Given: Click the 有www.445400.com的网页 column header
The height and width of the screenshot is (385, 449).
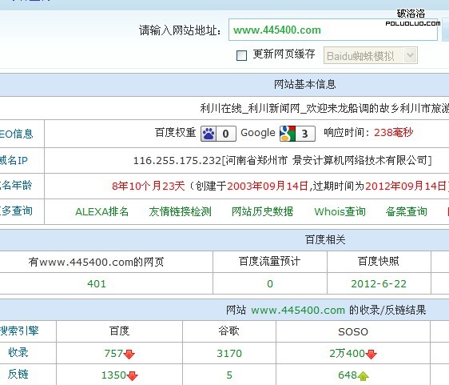Looking at the screenshot, I should pyautogui.click(x=96, y=262).
